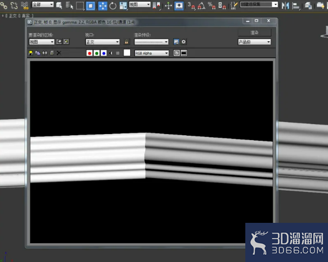Select the Link tool in main toolbar
Image resolution: width=328 pixels, height=262 pixels.
[4, 6]
